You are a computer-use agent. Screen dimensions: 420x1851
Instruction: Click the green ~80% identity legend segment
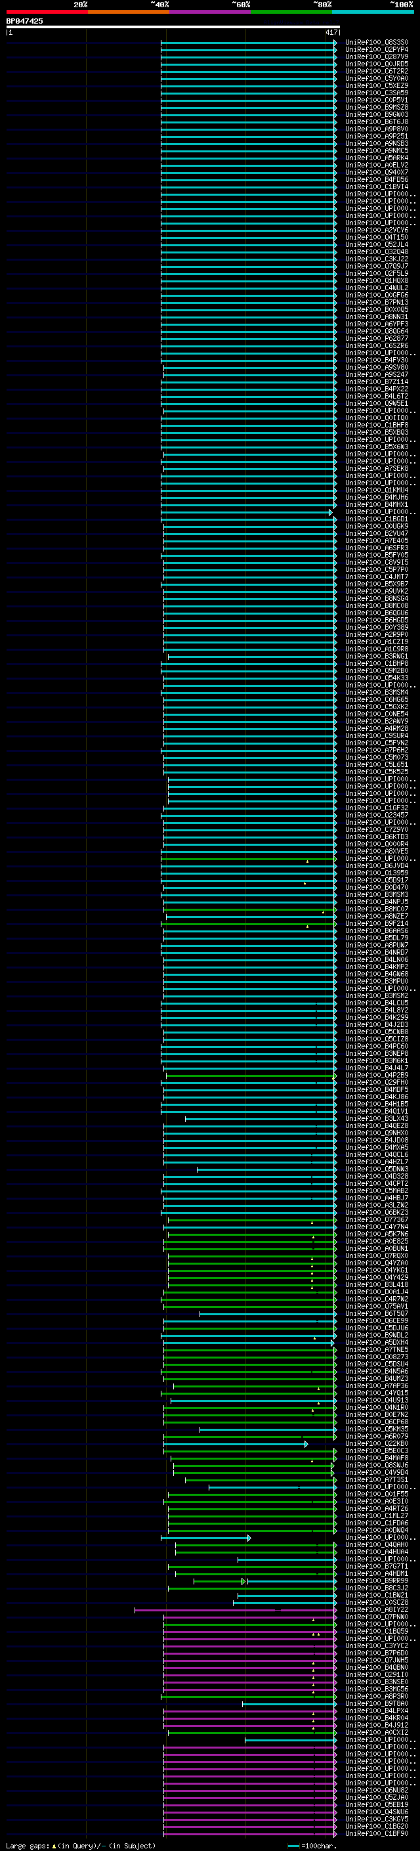tap(291, 12)
